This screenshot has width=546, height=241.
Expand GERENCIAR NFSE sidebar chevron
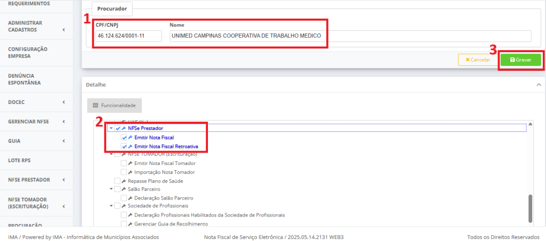[x=64, y=121]
